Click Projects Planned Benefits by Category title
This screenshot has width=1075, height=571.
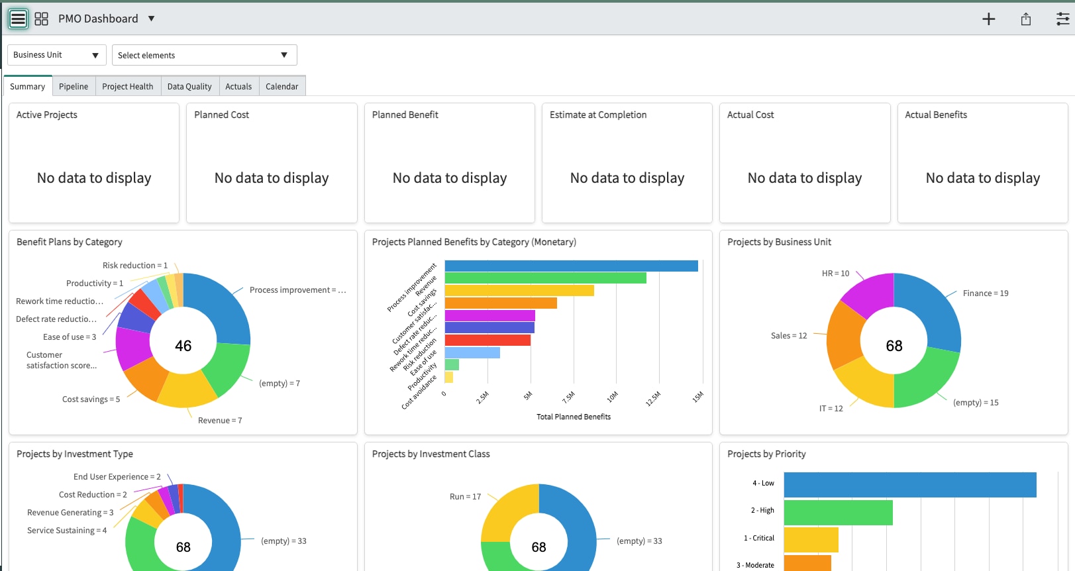coord(474,242)
